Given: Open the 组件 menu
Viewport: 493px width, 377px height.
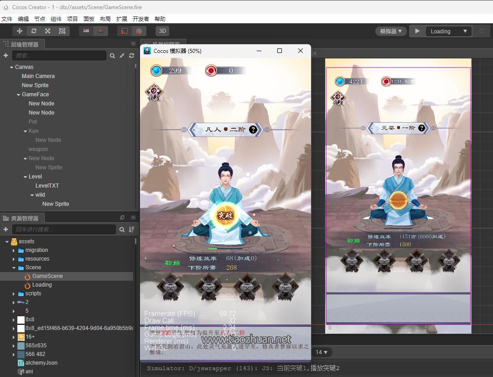Looking at the screenshot, I should (x=56, y=19).
